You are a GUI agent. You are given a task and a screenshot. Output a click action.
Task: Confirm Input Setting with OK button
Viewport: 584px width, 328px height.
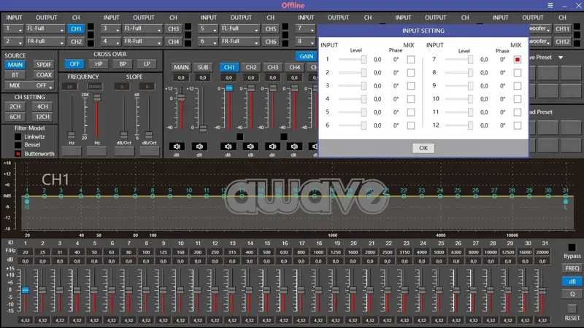coord(423,148)
